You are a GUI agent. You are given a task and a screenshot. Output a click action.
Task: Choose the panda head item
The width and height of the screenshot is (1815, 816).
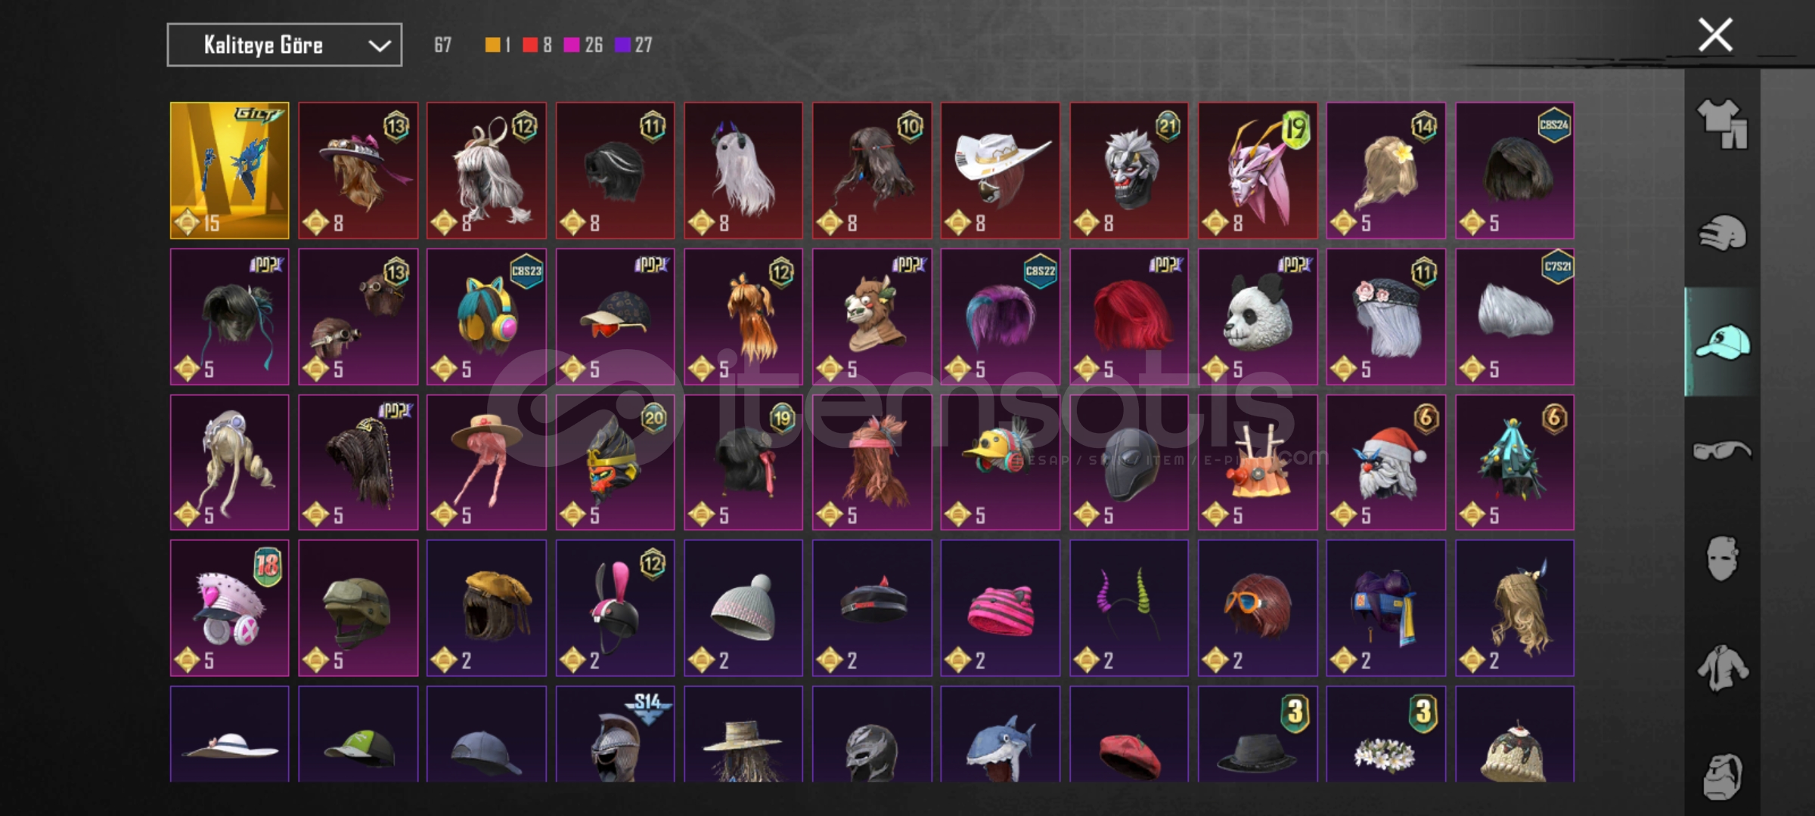pos(1257,317)
